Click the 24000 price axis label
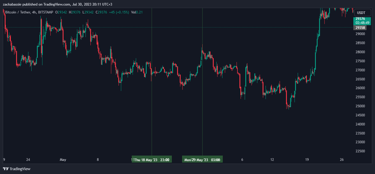375x174 pixels. click(360, 124)
